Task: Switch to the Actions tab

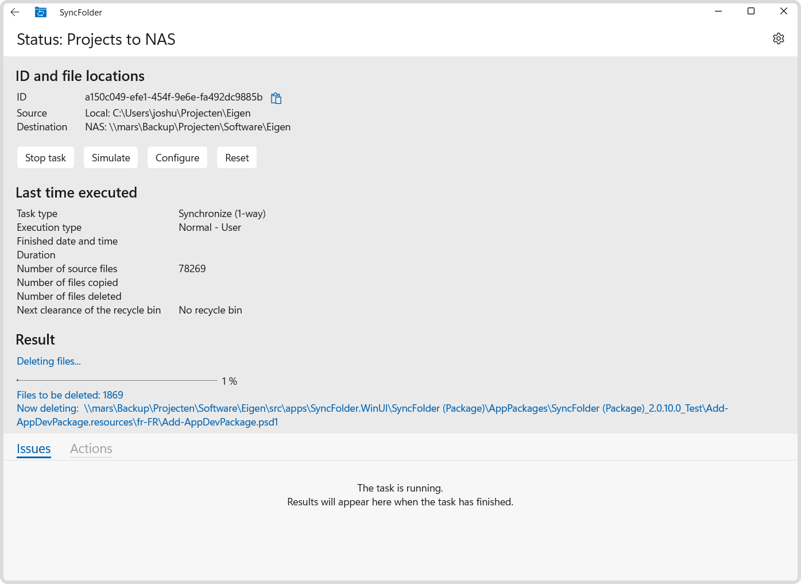Action: [91, 449]
